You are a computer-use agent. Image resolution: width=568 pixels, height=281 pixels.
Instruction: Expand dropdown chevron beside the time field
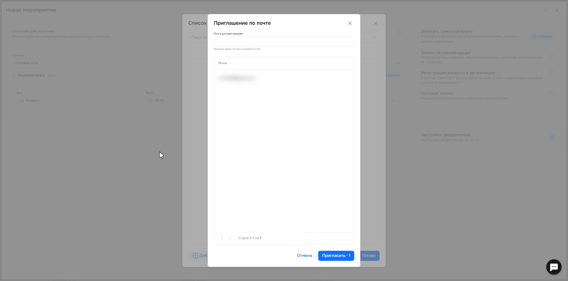point(394,100)
